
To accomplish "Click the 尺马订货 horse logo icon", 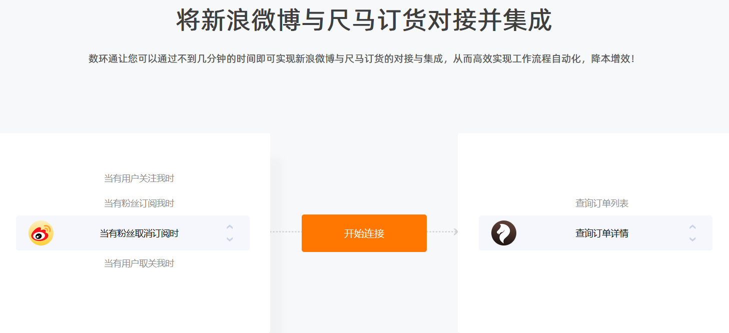I will tap(504, 233).
